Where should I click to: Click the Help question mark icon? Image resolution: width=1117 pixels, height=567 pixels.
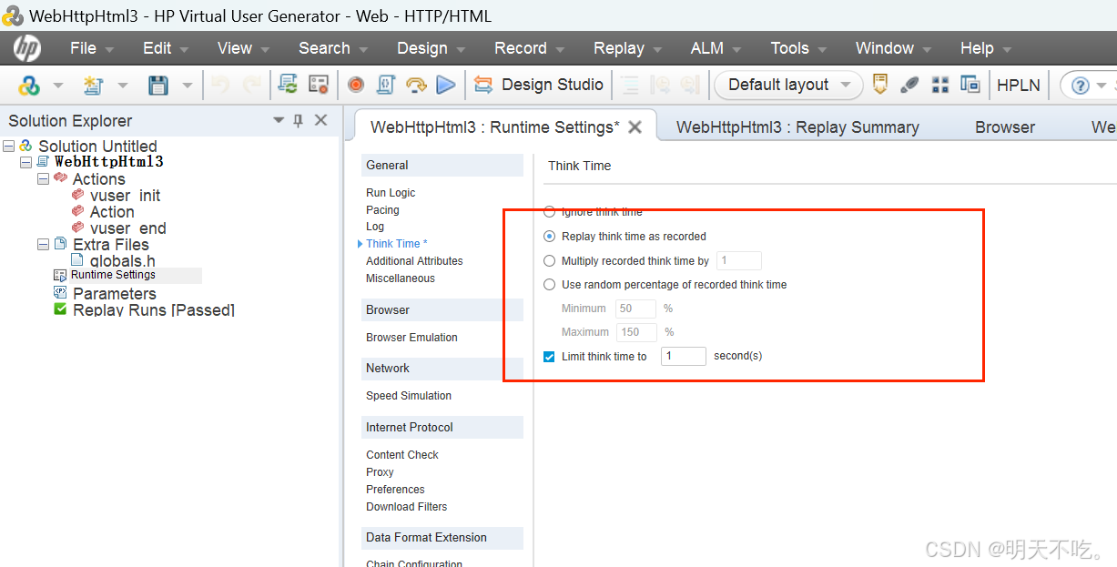pos(1081,86)
